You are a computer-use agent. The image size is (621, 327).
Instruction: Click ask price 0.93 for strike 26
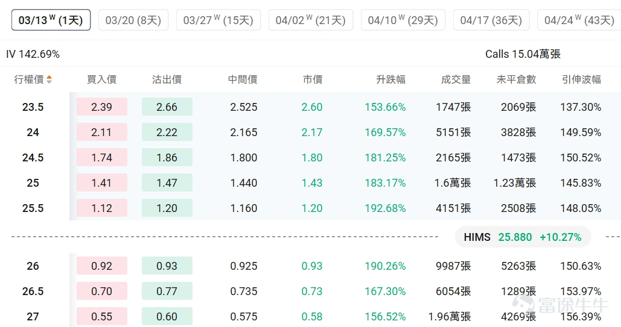(x=167, y=266)
